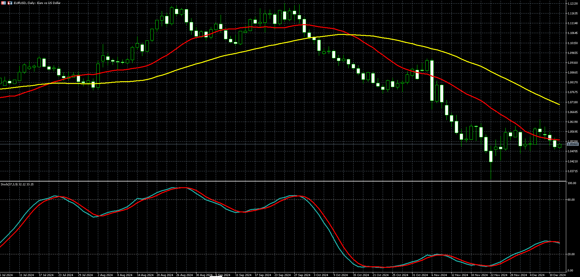Click the 2 Aug 2024 date label
The width and height of the screenshot is (580, 277).
(x=105, y=275)
